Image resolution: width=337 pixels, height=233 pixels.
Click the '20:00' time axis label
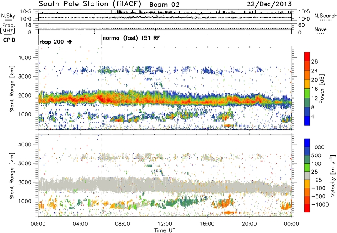pyautogui.click(x=249, y=224)
